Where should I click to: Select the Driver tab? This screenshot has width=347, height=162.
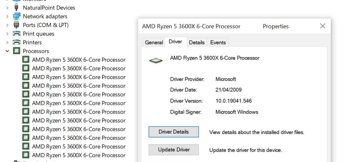176,42
